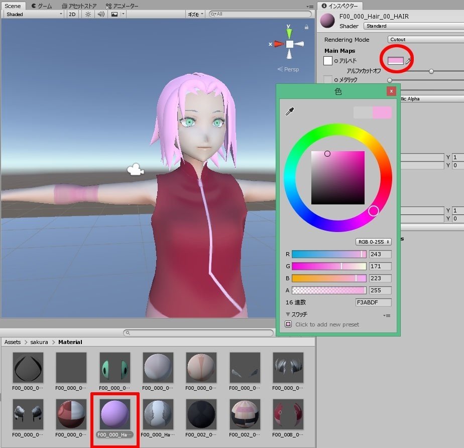
Task: Click the scene gizmo X axis cone
Action: click(x=279, y=44)
